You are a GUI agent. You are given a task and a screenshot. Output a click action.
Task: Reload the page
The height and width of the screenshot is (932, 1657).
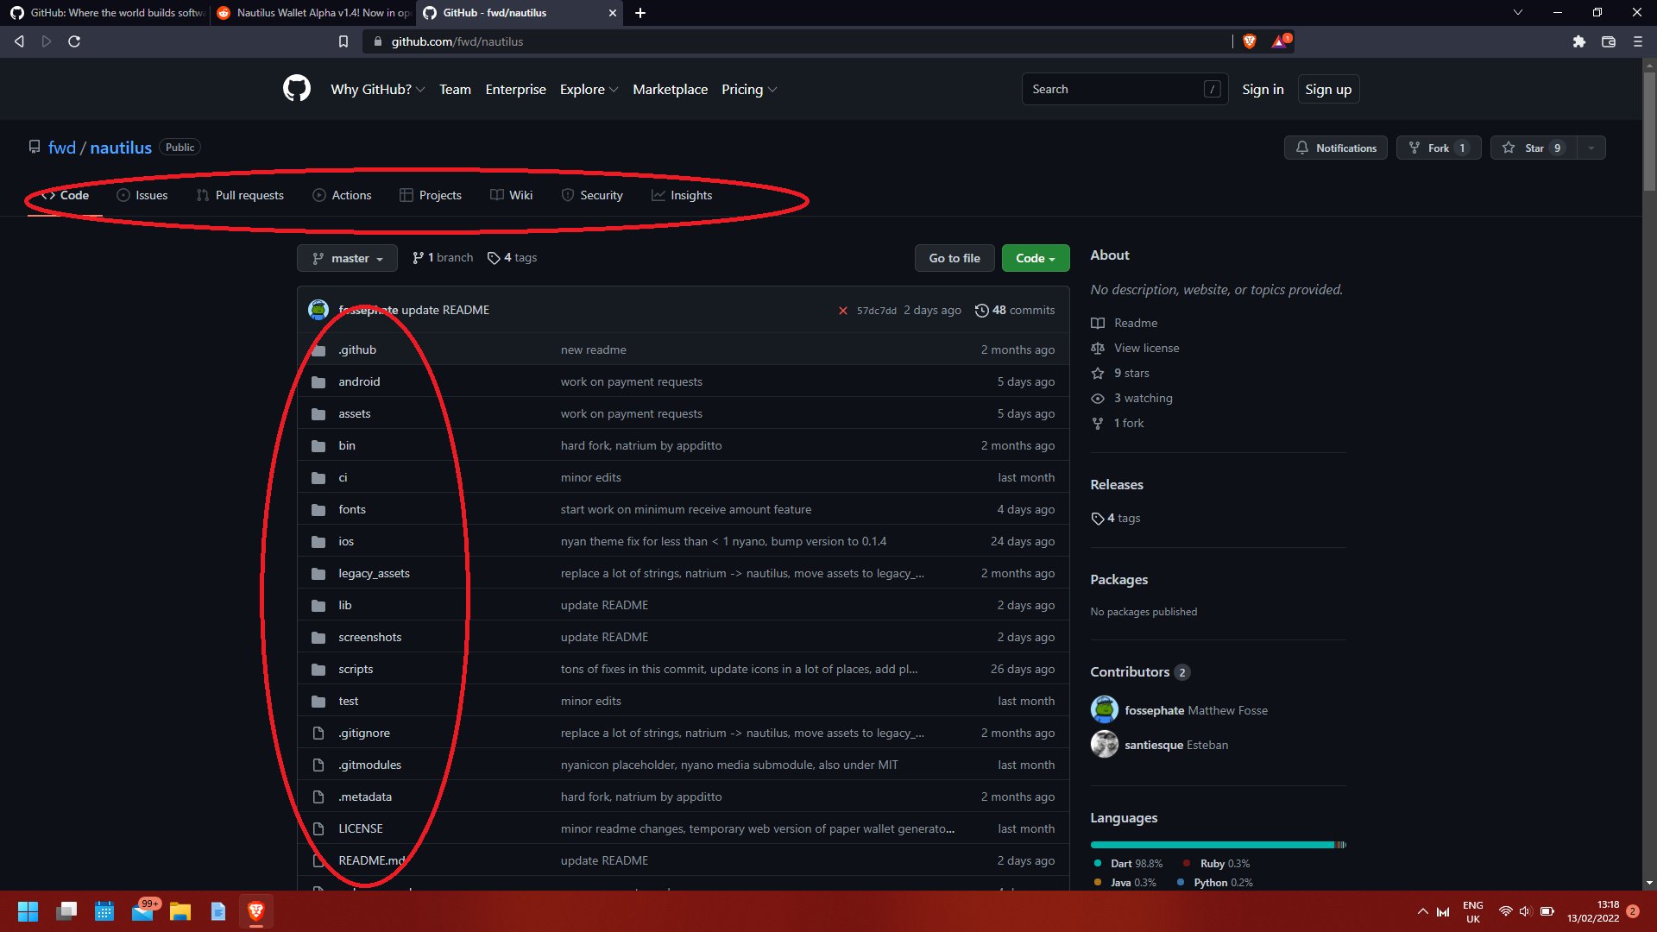point(74,41)
